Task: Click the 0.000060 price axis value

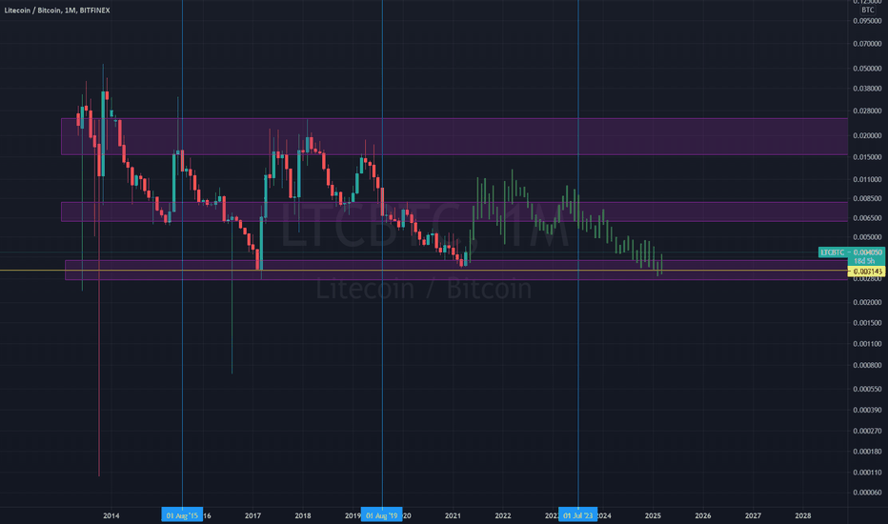Action: pos(868,493)
